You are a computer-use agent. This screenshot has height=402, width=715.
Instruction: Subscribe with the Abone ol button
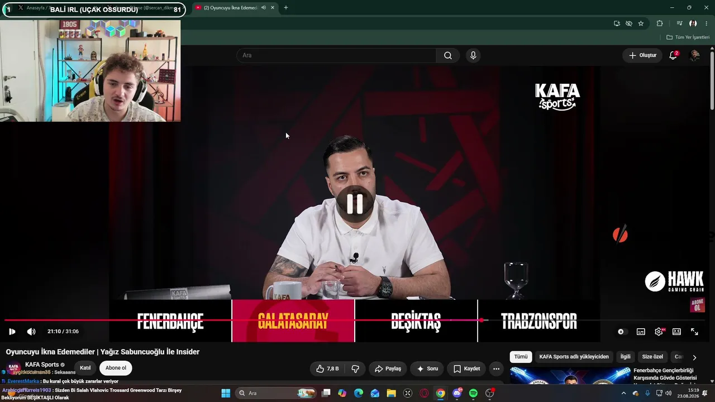click(116, 368)
